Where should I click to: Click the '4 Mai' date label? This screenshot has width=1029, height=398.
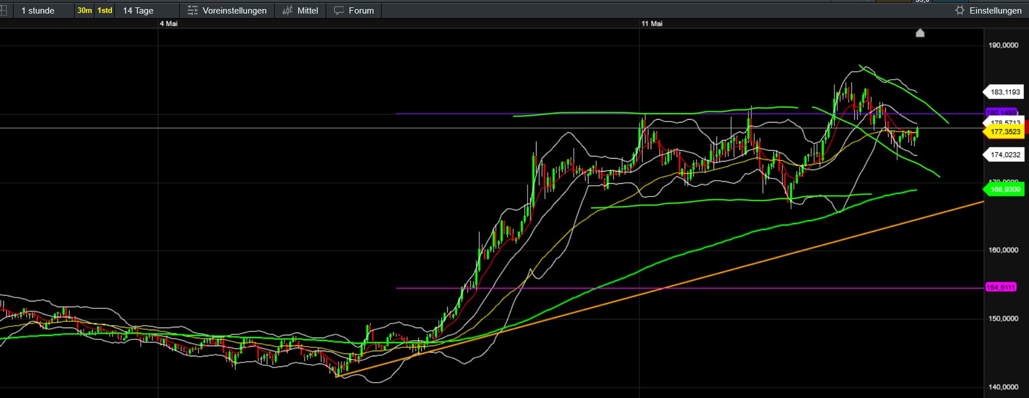click(168, 24)
